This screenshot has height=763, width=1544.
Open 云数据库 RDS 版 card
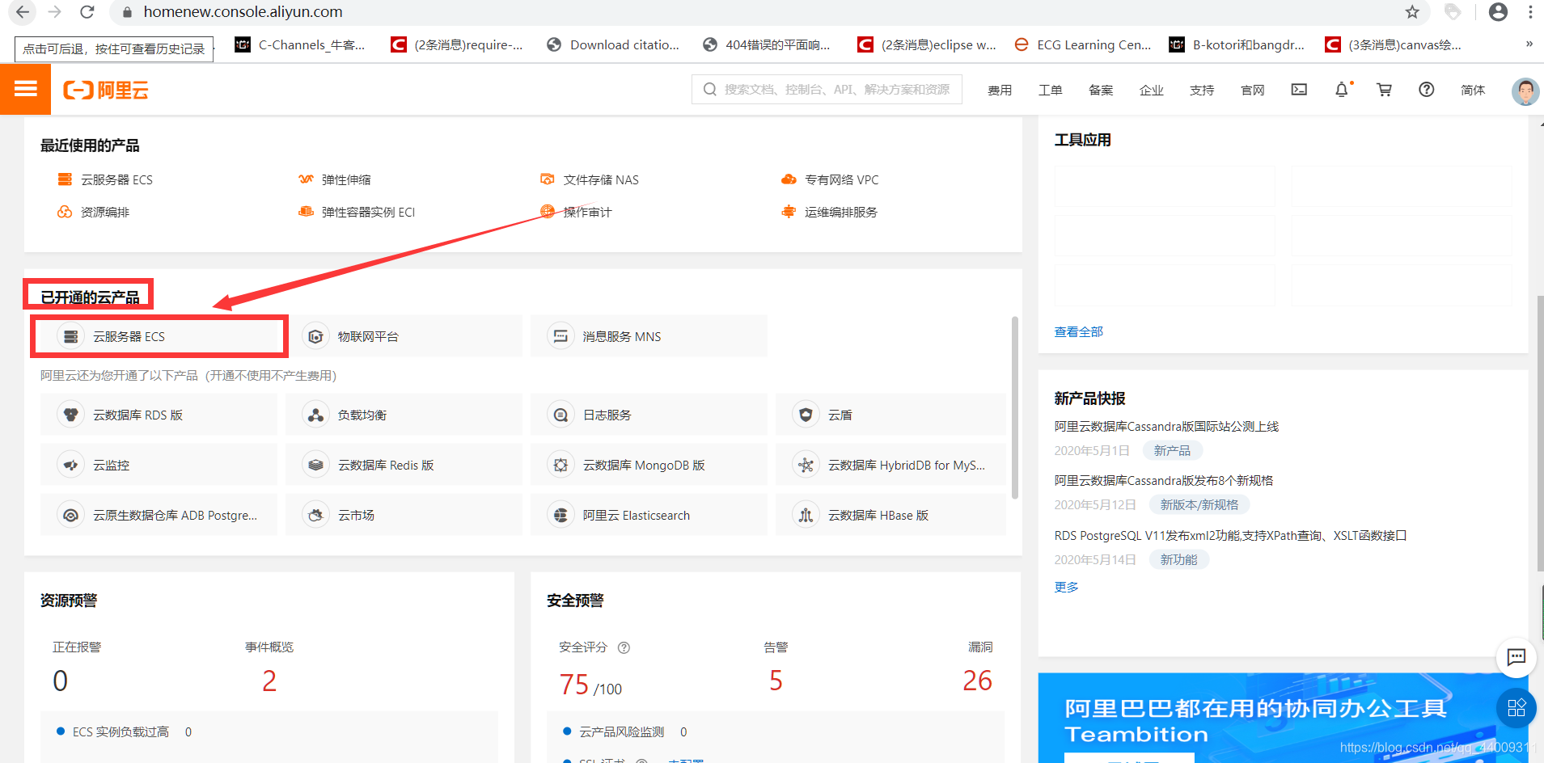pos(159,415)
